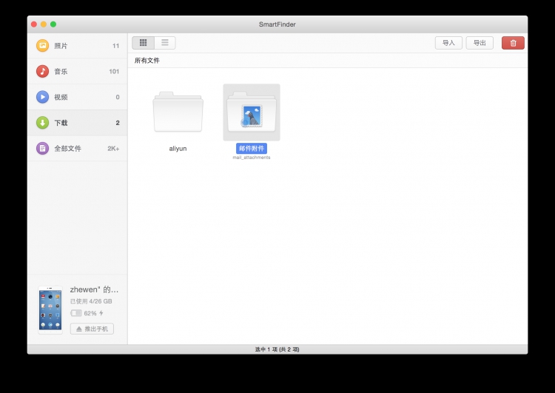555x393 pixels.
Task: Click the yellow Photos icon in sidebar
Action: coord(43,46)
